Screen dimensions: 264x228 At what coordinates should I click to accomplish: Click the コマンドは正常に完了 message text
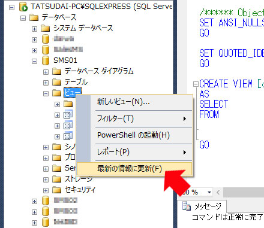(x=227, y=217)
